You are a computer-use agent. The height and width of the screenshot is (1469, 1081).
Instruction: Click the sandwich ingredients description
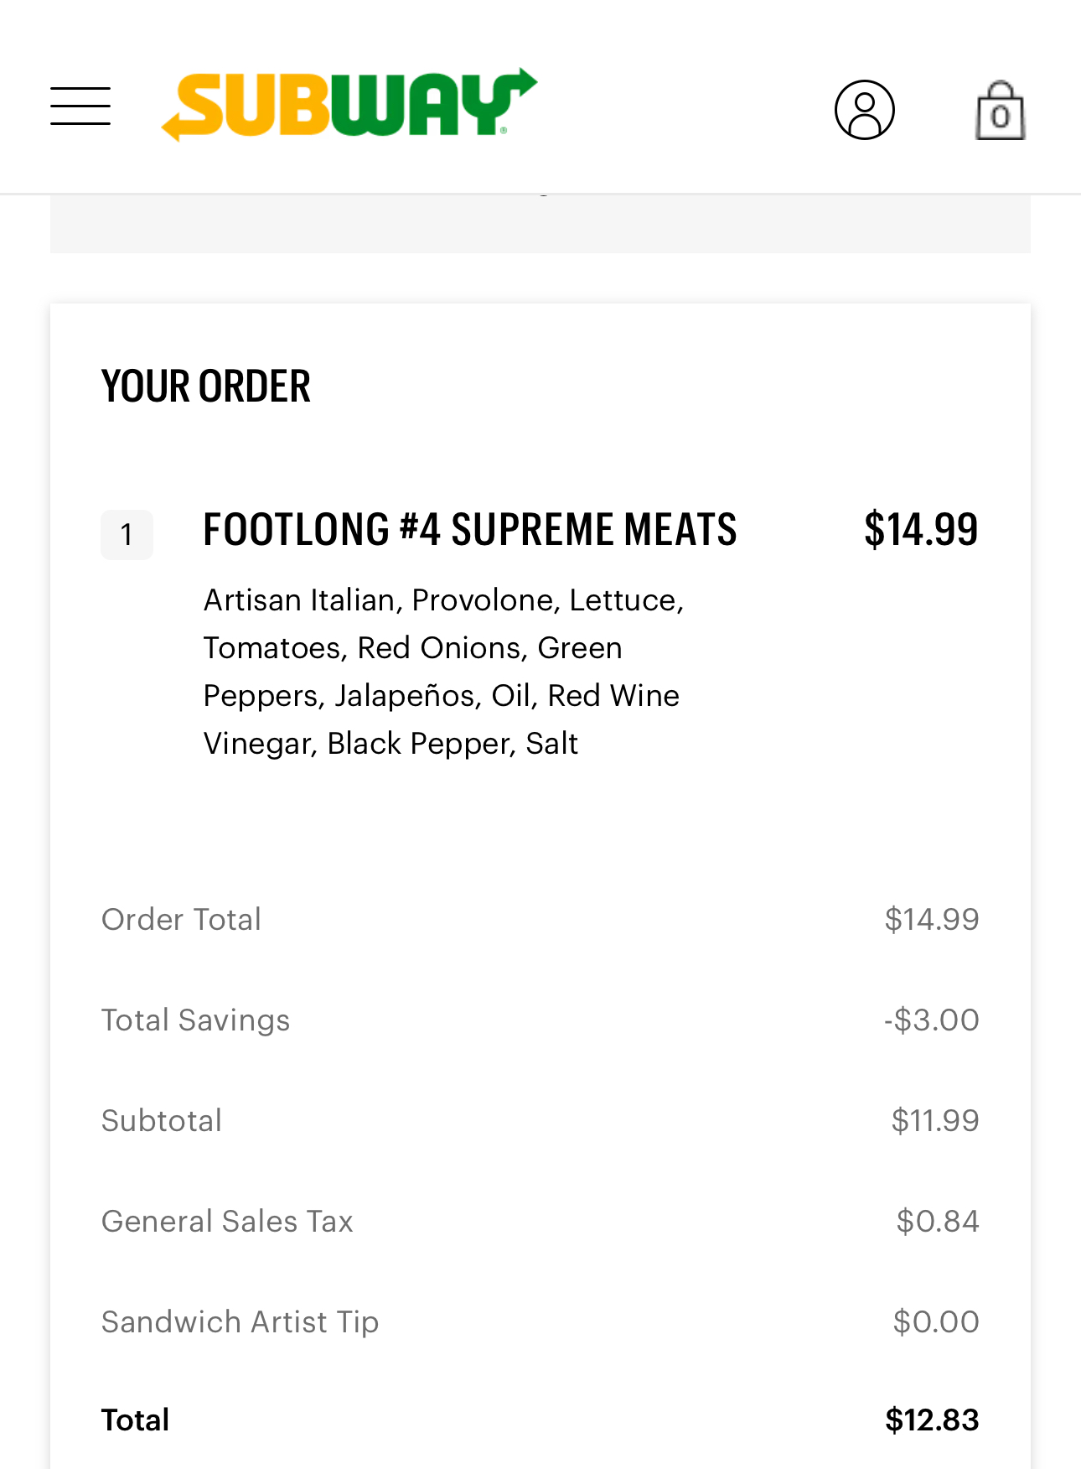click(443, 672)
